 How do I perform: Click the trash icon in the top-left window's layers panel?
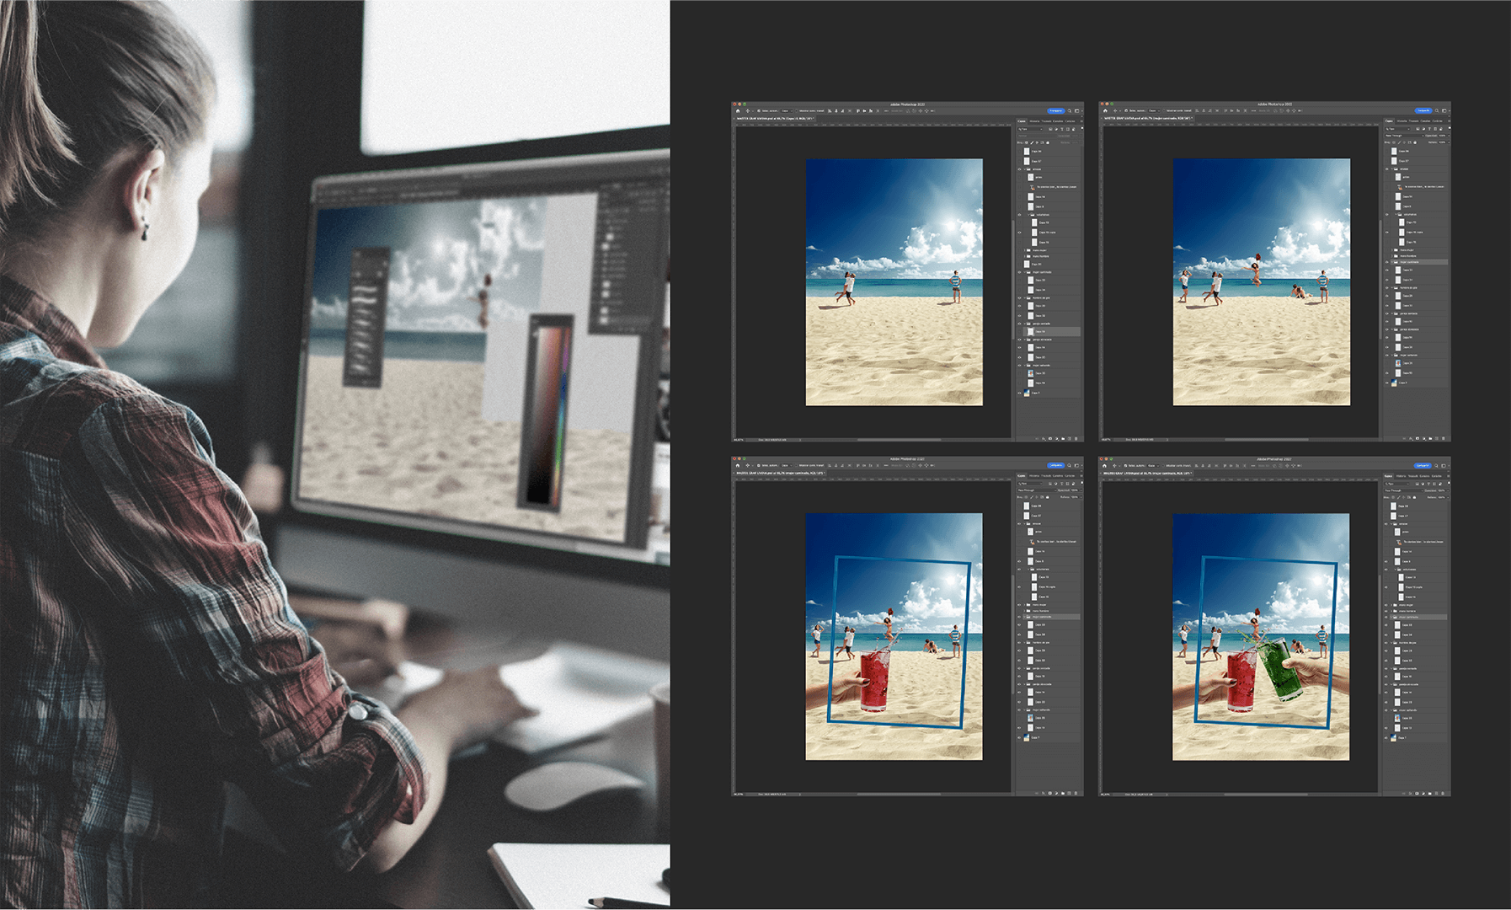pyautogui.click(x=1076, y=438)
